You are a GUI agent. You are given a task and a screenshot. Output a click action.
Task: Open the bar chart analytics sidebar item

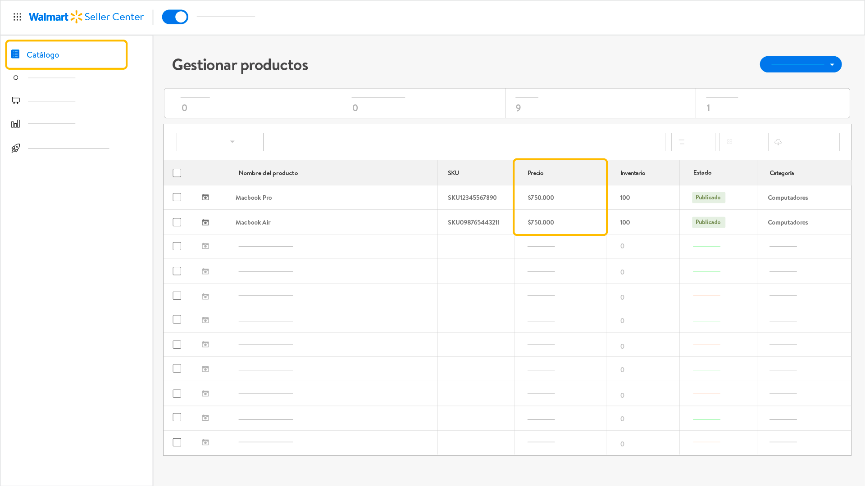(x=16, y=123)
